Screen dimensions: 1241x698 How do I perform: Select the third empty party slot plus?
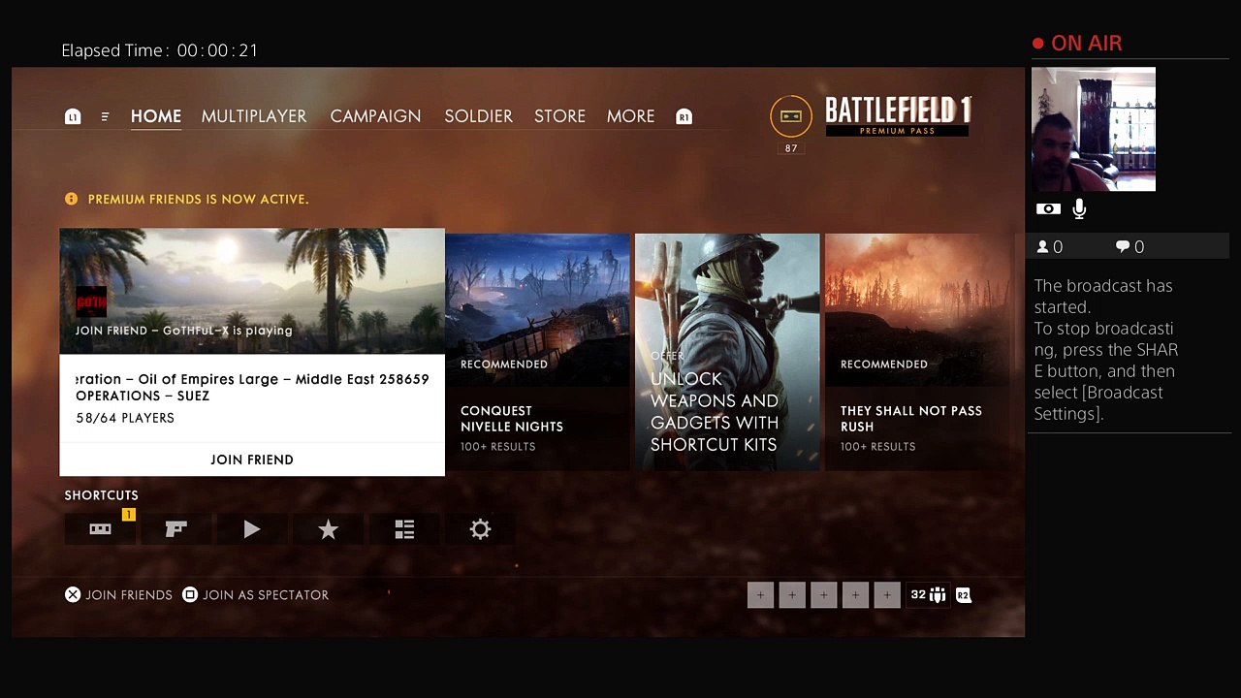coord(823,595)
